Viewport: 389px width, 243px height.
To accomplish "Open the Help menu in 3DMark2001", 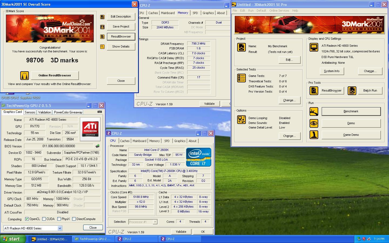I will click(295, 11).
